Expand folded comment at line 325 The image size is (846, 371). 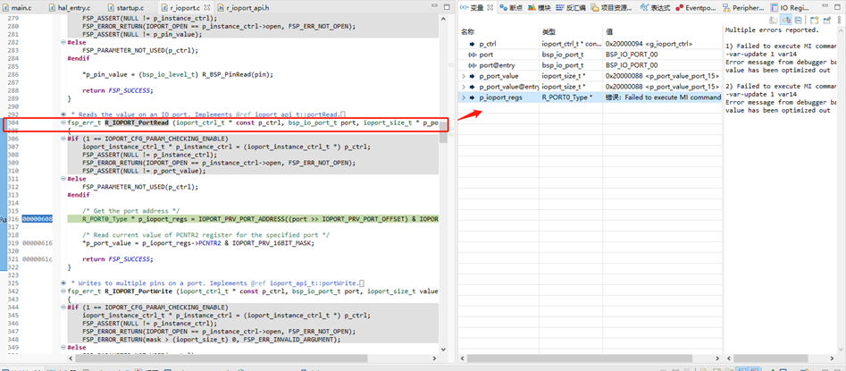pos(63,283)
